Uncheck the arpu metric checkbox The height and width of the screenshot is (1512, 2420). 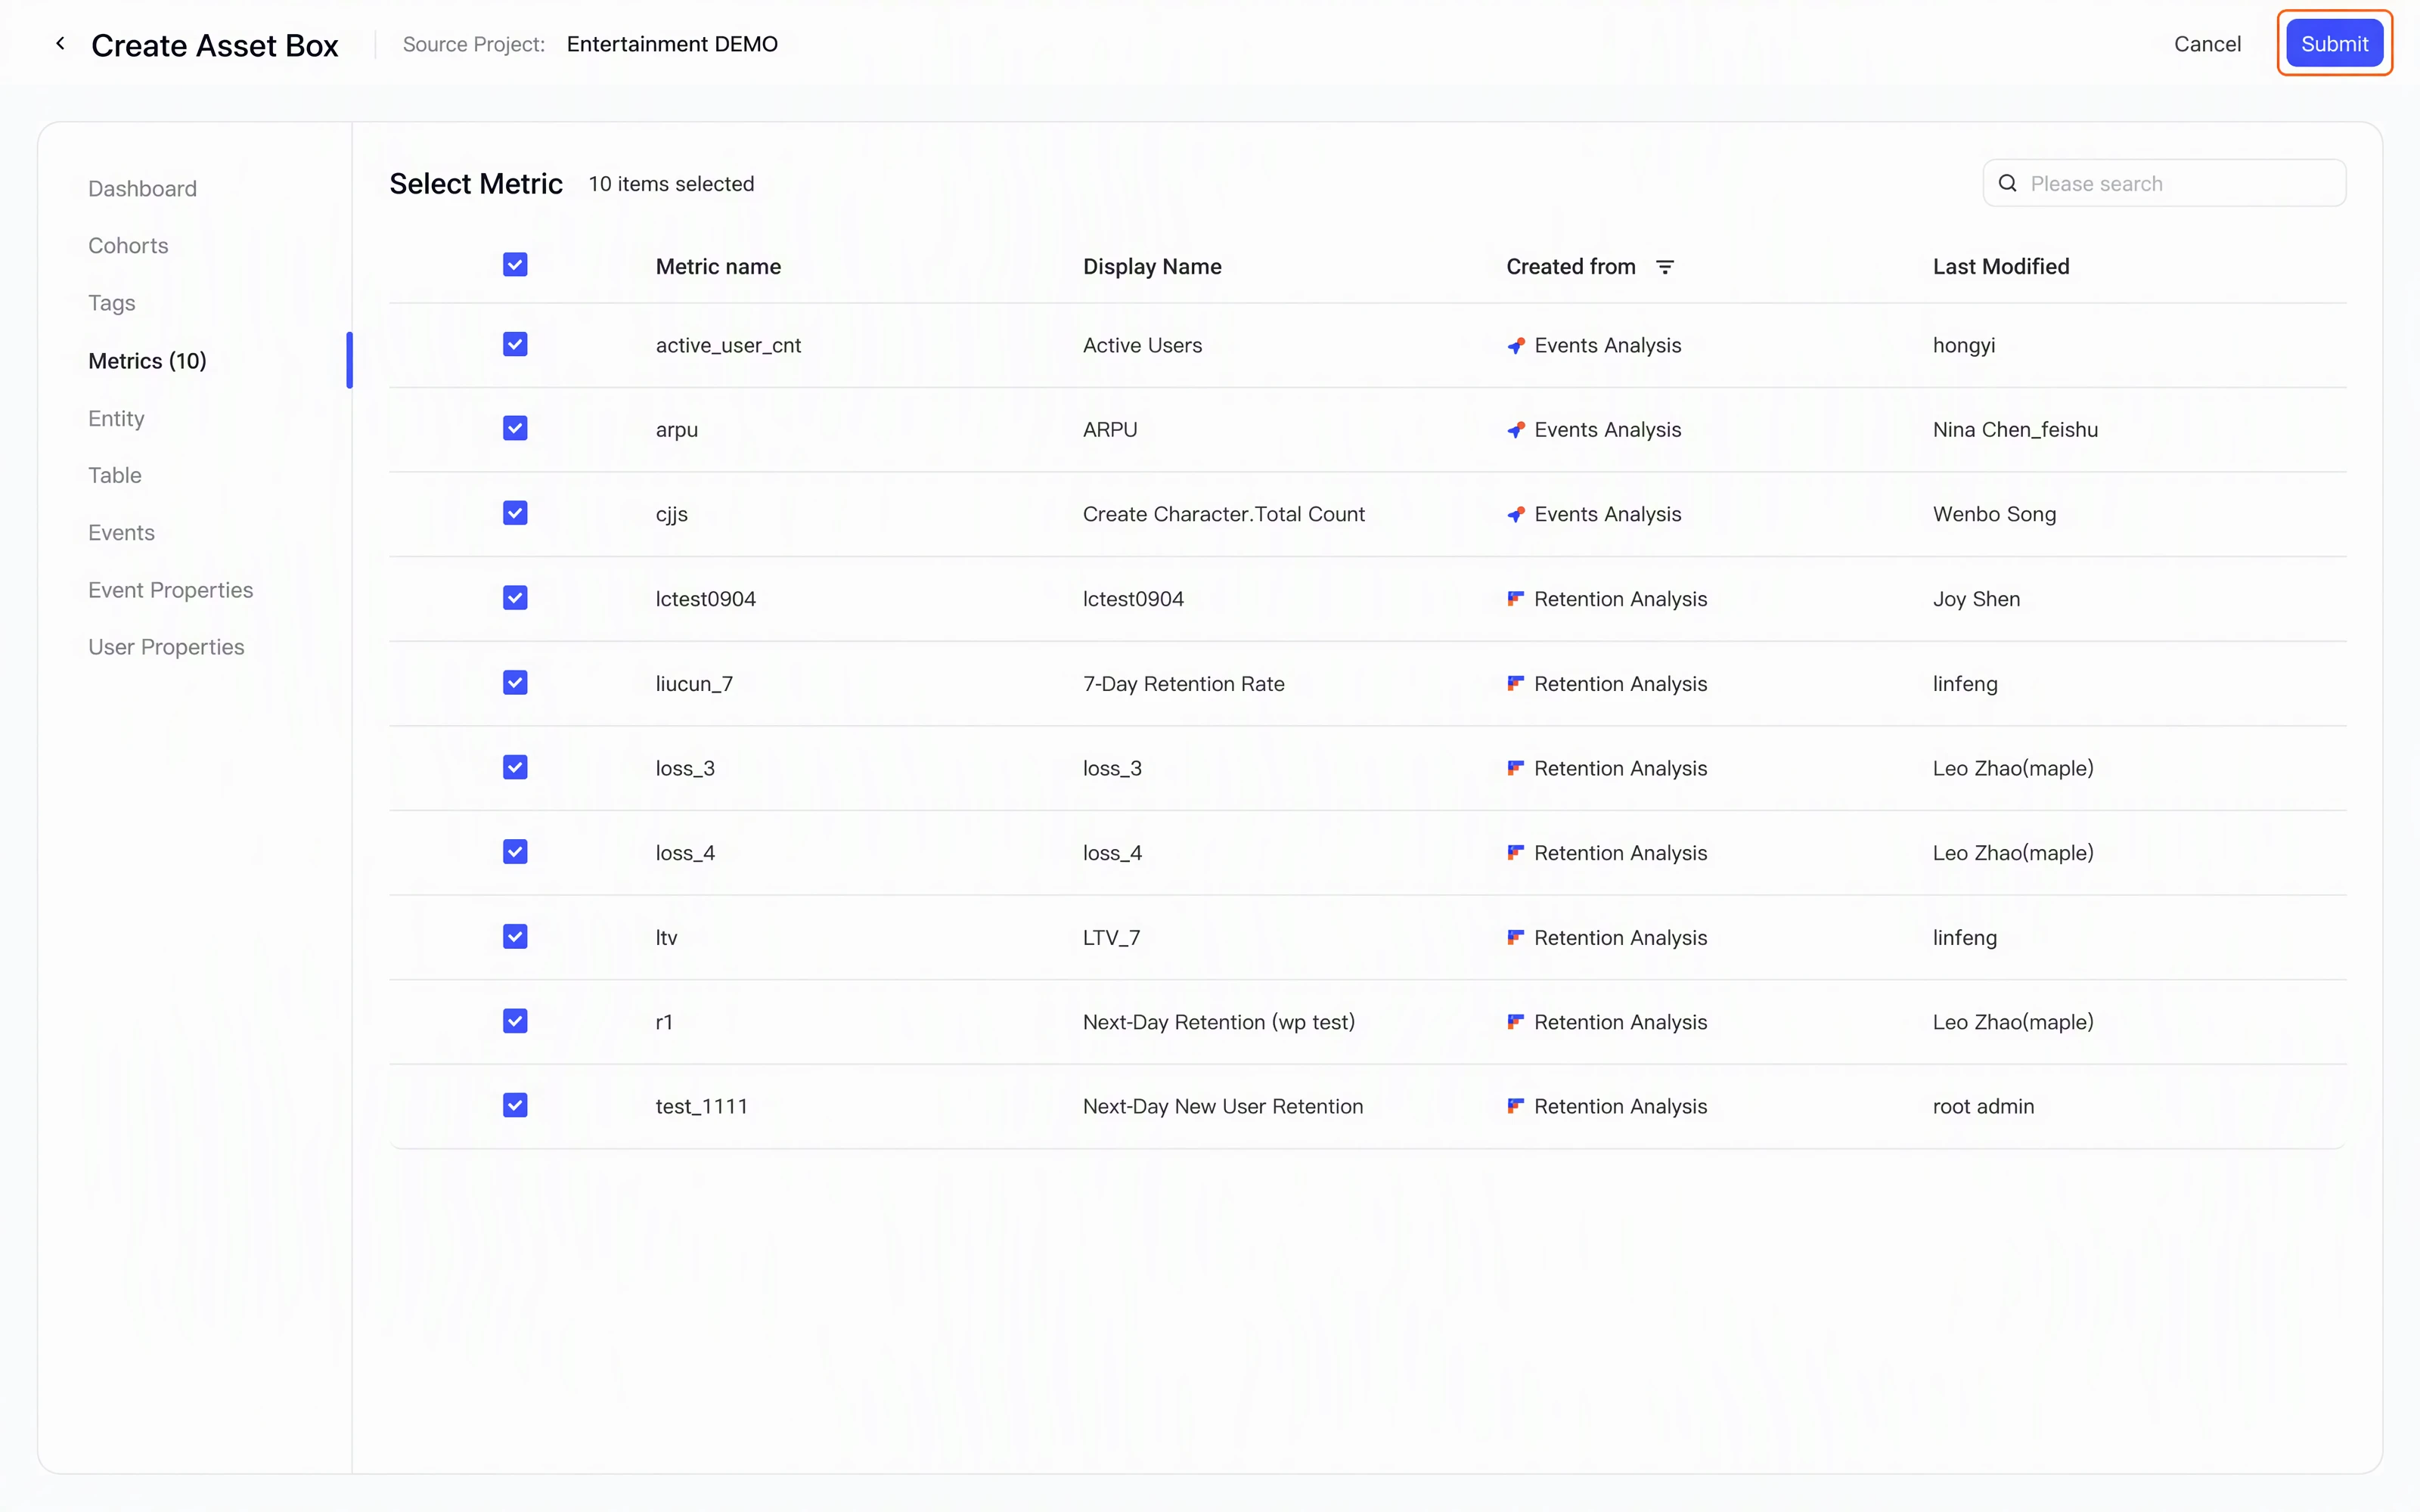click(515, 429)
